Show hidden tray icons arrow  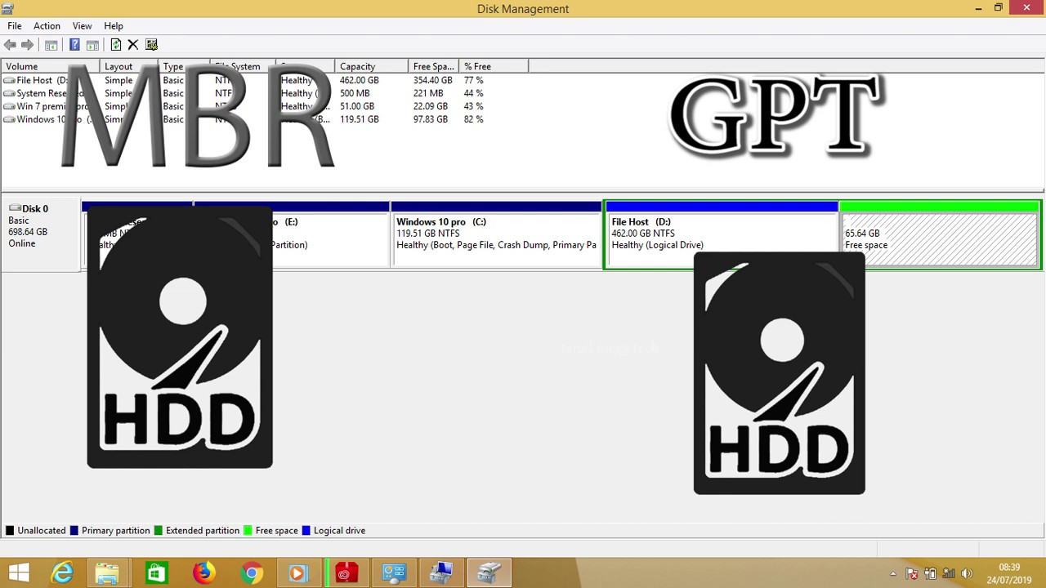(893, 573)
